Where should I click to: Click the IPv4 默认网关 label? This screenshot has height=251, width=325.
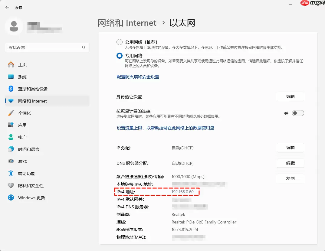[x=130, y=199]
